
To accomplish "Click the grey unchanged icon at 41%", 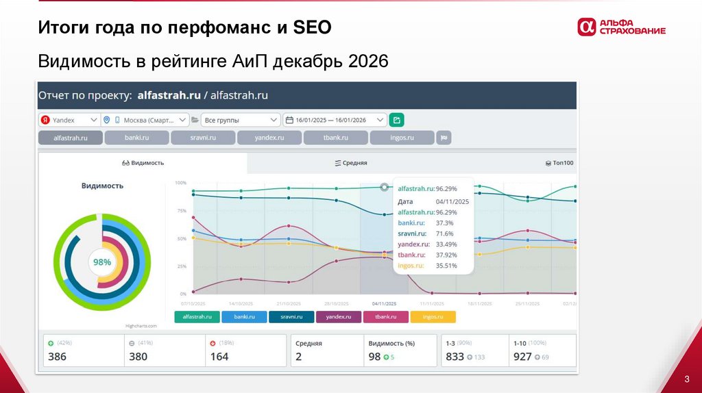I will pos(132,344).
